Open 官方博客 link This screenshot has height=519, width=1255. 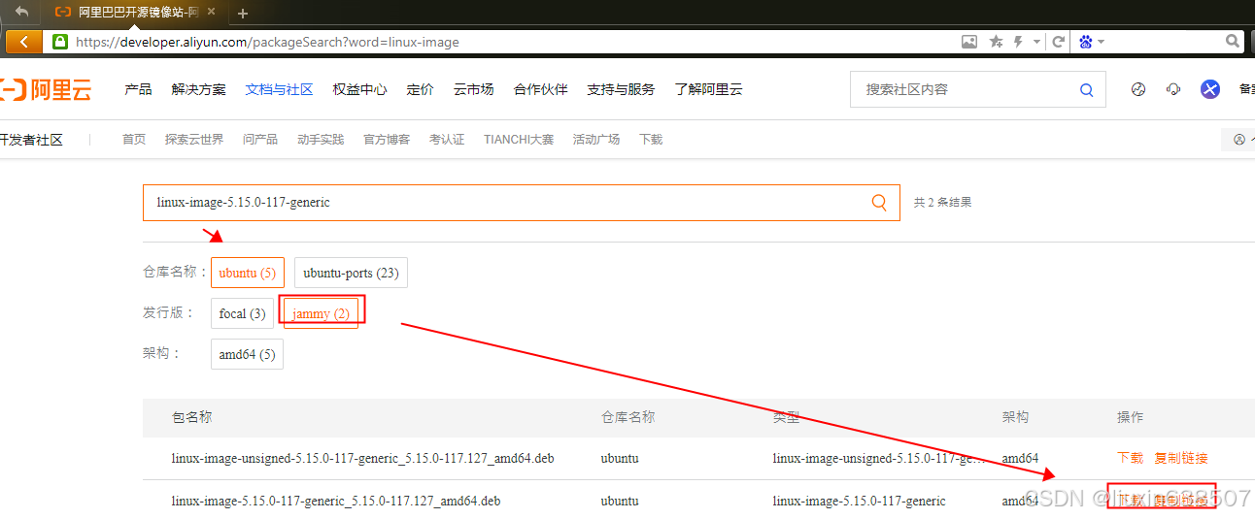(387, 140)
